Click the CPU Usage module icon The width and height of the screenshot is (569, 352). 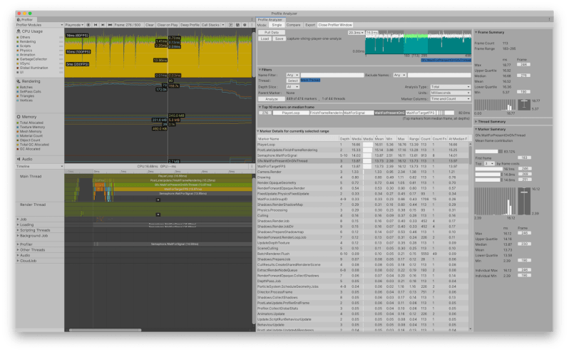pos(19,31)
